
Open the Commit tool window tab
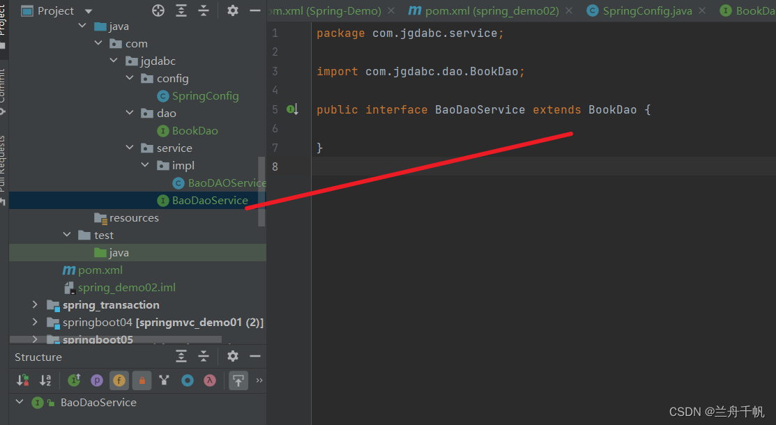pyautogui.click(x=3, y=90)
